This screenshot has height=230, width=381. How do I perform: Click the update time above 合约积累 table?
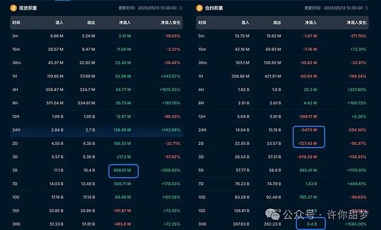pos(333,8)
